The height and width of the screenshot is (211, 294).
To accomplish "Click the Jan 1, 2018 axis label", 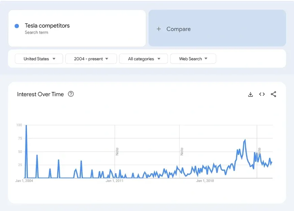I will click(205, 181).
